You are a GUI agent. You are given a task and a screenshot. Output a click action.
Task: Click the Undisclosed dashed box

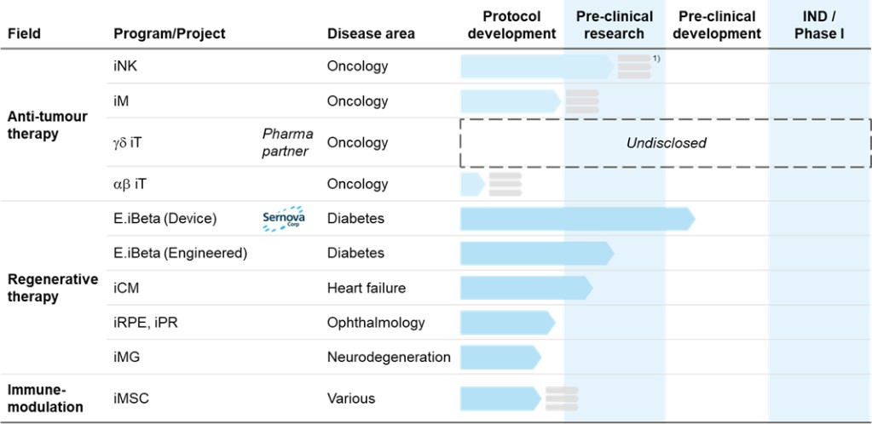tap(666, 143)
